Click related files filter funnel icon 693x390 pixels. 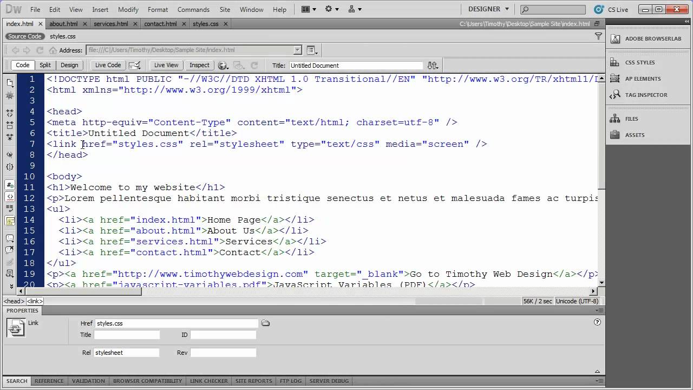click(x=598, y=36)
